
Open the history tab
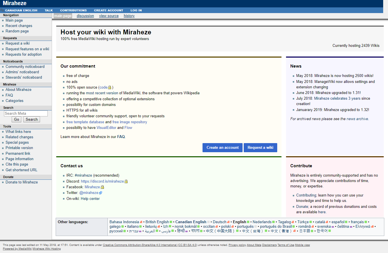129,16
